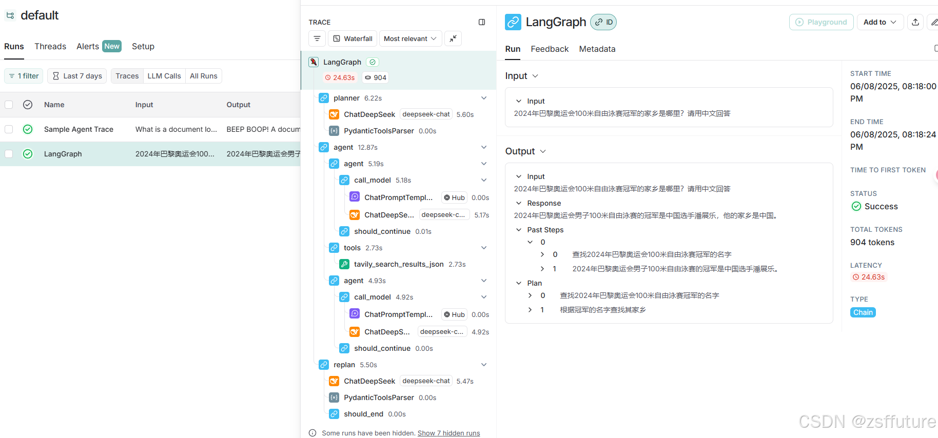
Task: Click the call_model 4.92s chain icon
Action: pos(344,297)
